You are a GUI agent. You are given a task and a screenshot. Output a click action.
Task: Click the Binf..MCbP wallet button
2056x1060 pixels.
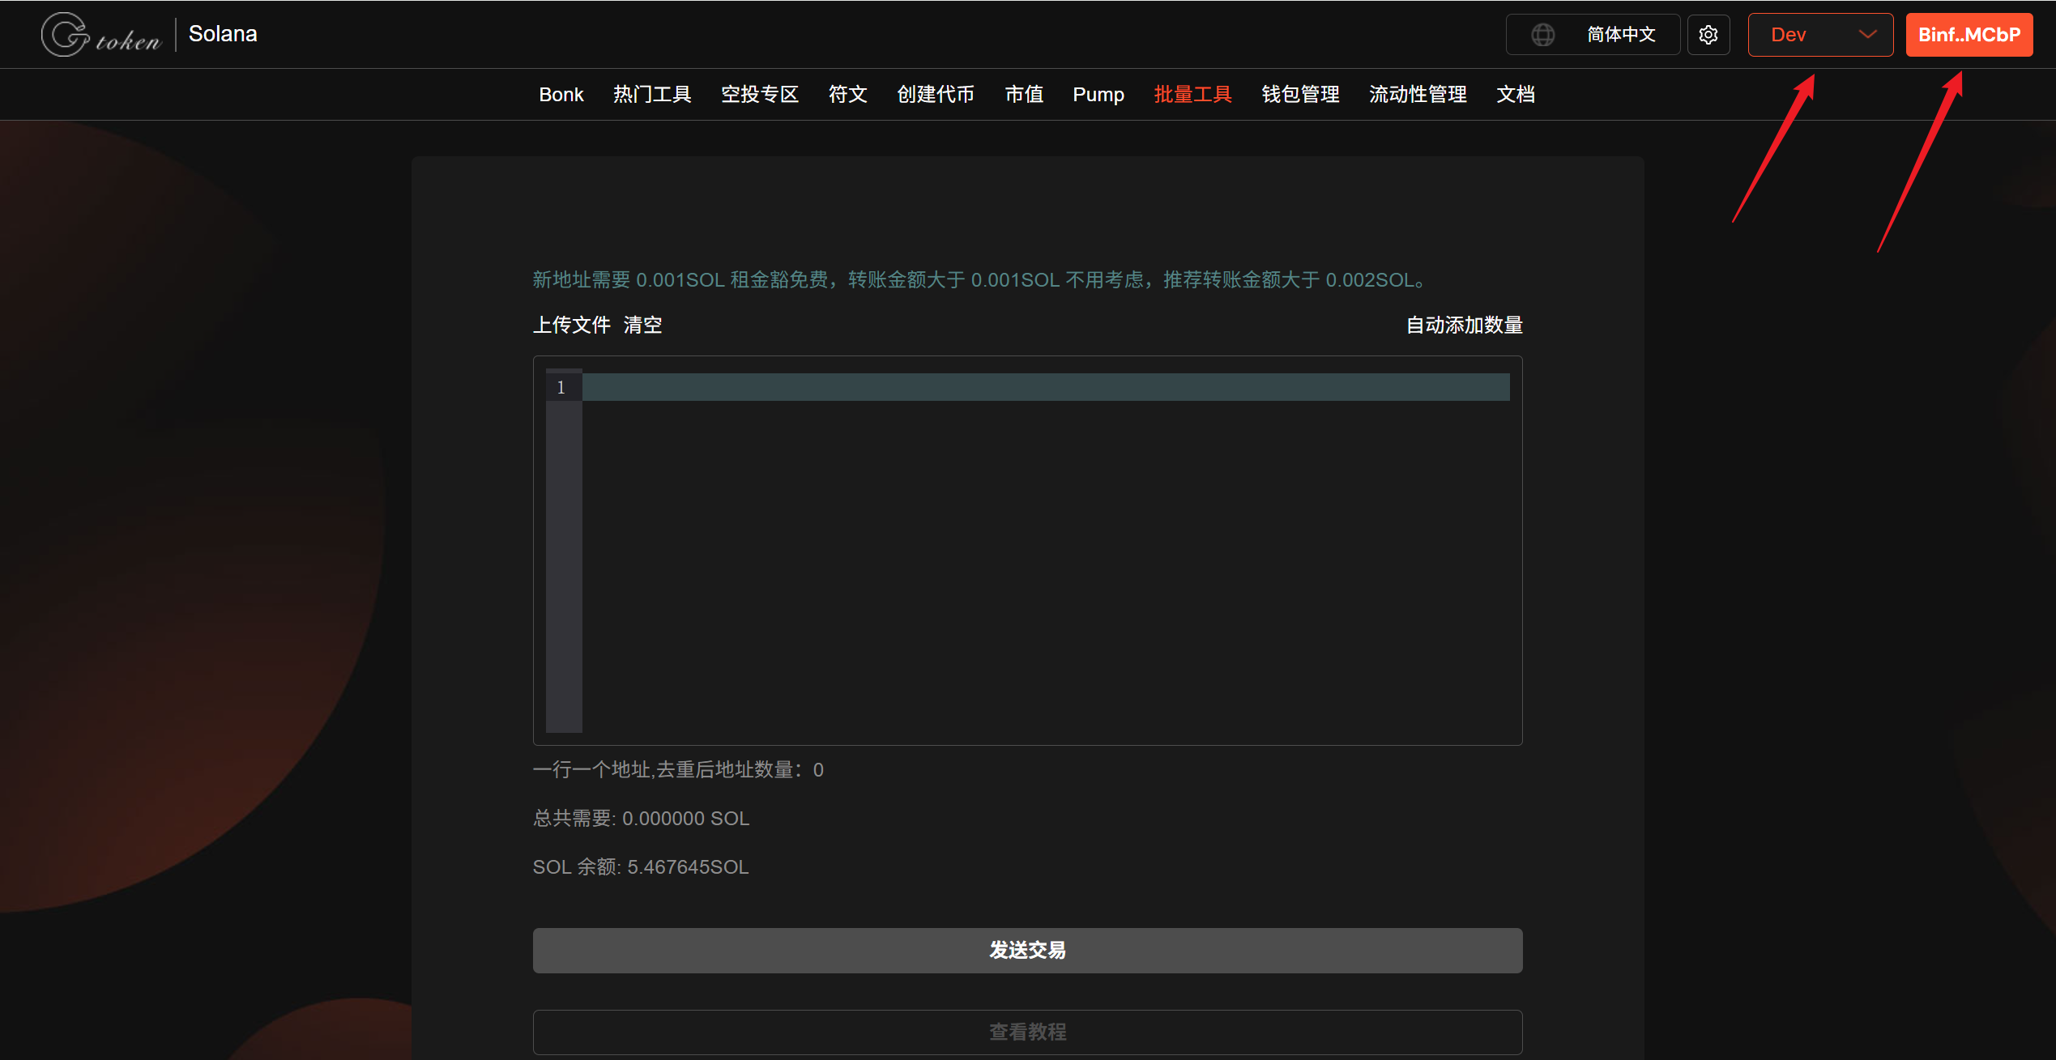[x=1969, y=35]
